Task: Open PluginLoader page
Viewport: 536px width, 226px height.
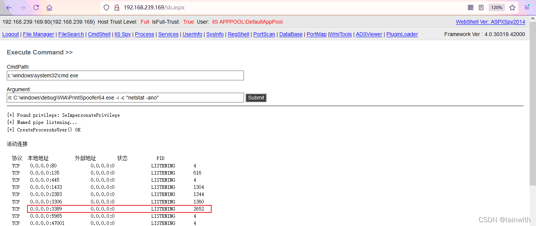Action: (402, 34)
